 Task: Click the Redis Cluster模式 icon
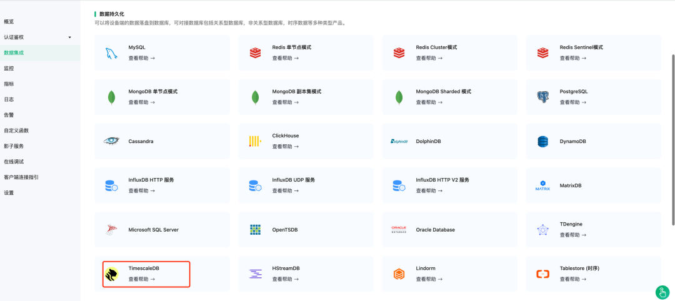coord(399,53)
